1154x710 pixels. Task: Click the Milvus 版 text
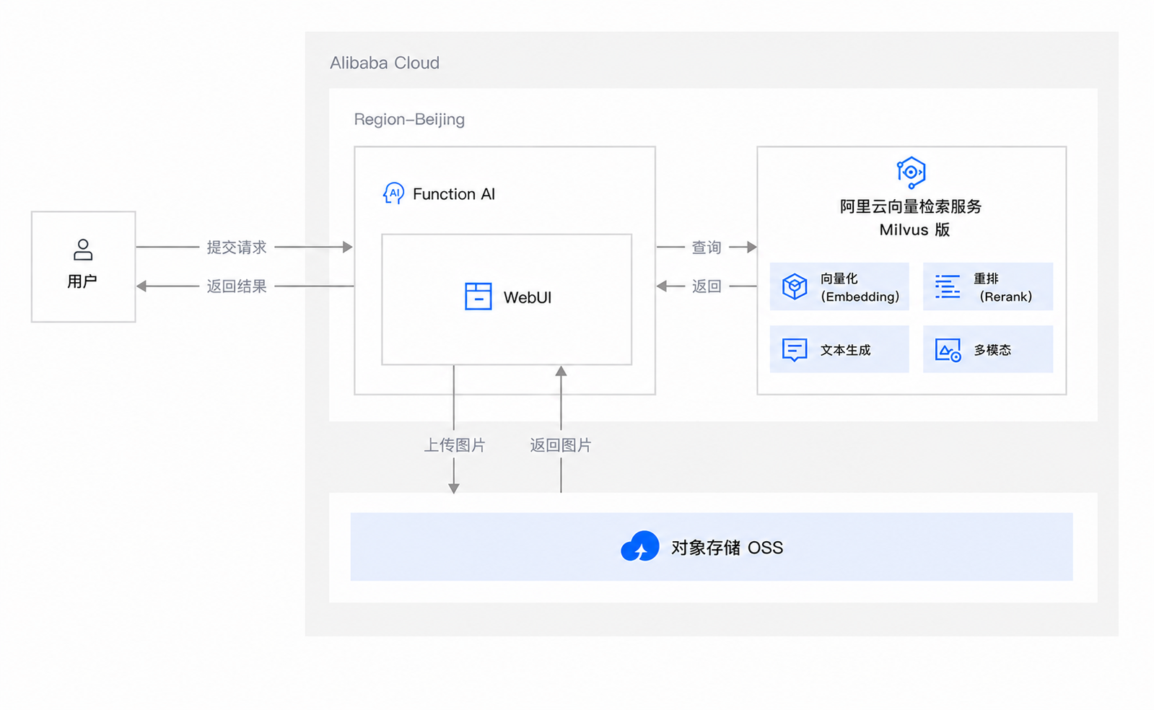click(x=914, y=229)
